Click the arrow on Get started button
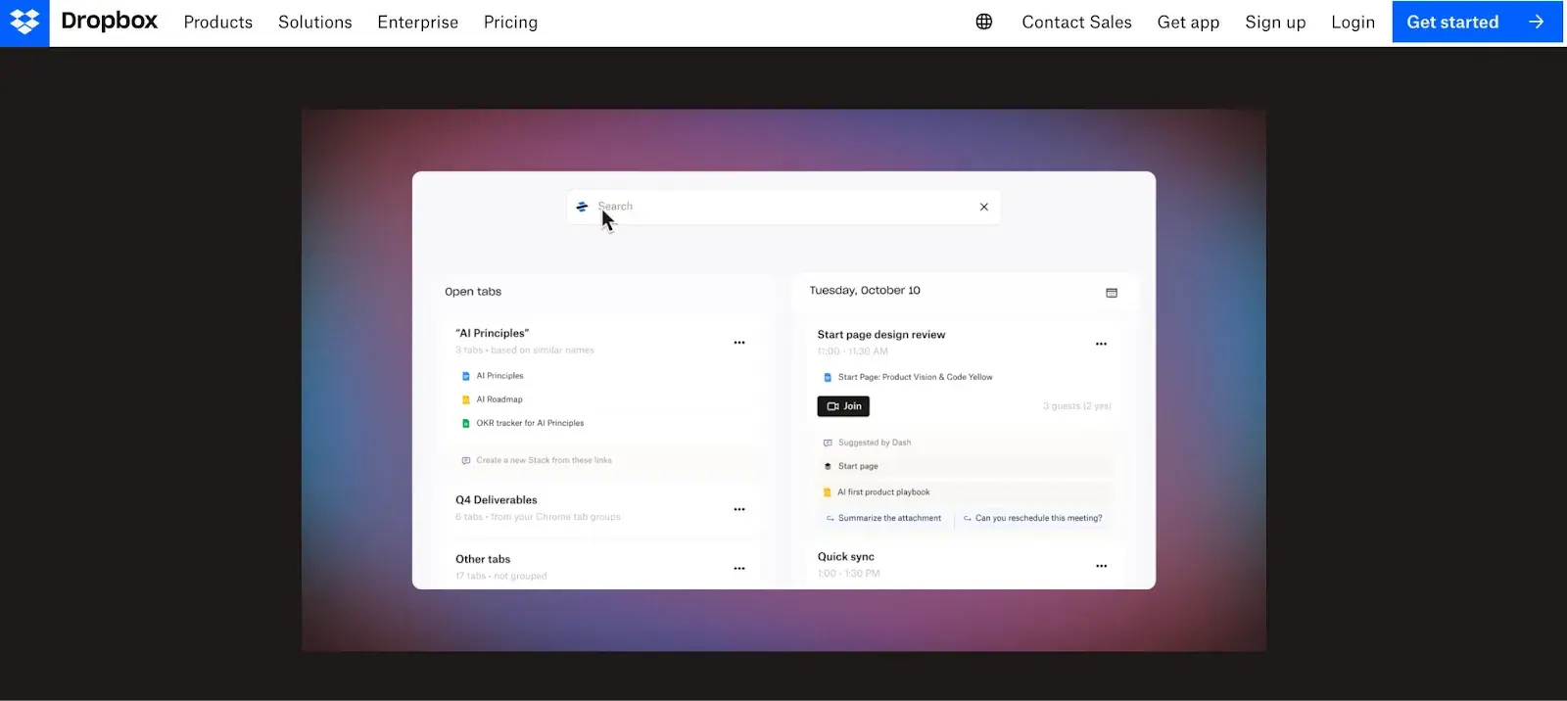 (1536, 22)
